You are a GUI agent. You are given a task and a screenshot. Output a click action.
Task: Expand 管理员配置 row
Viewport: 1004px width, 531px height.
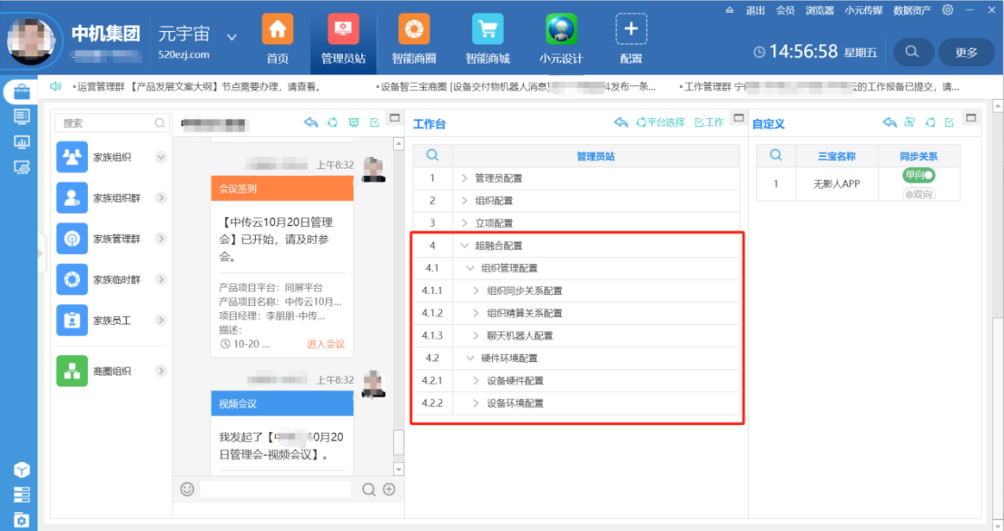[x=464, y=178]
